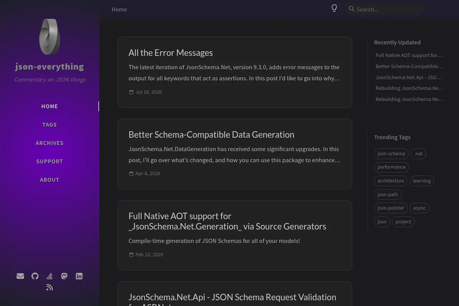The width and height of the screenshot is (459, 306).
Task: Click the email icon in sidebar footer
Action: [x=20, y=276]
